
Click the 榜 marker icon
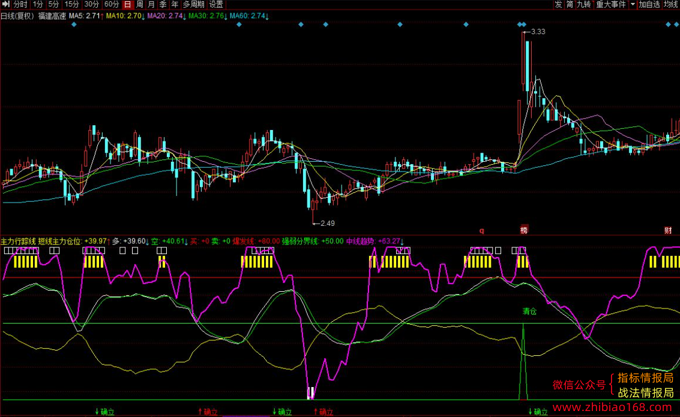[x=524, y=230]
